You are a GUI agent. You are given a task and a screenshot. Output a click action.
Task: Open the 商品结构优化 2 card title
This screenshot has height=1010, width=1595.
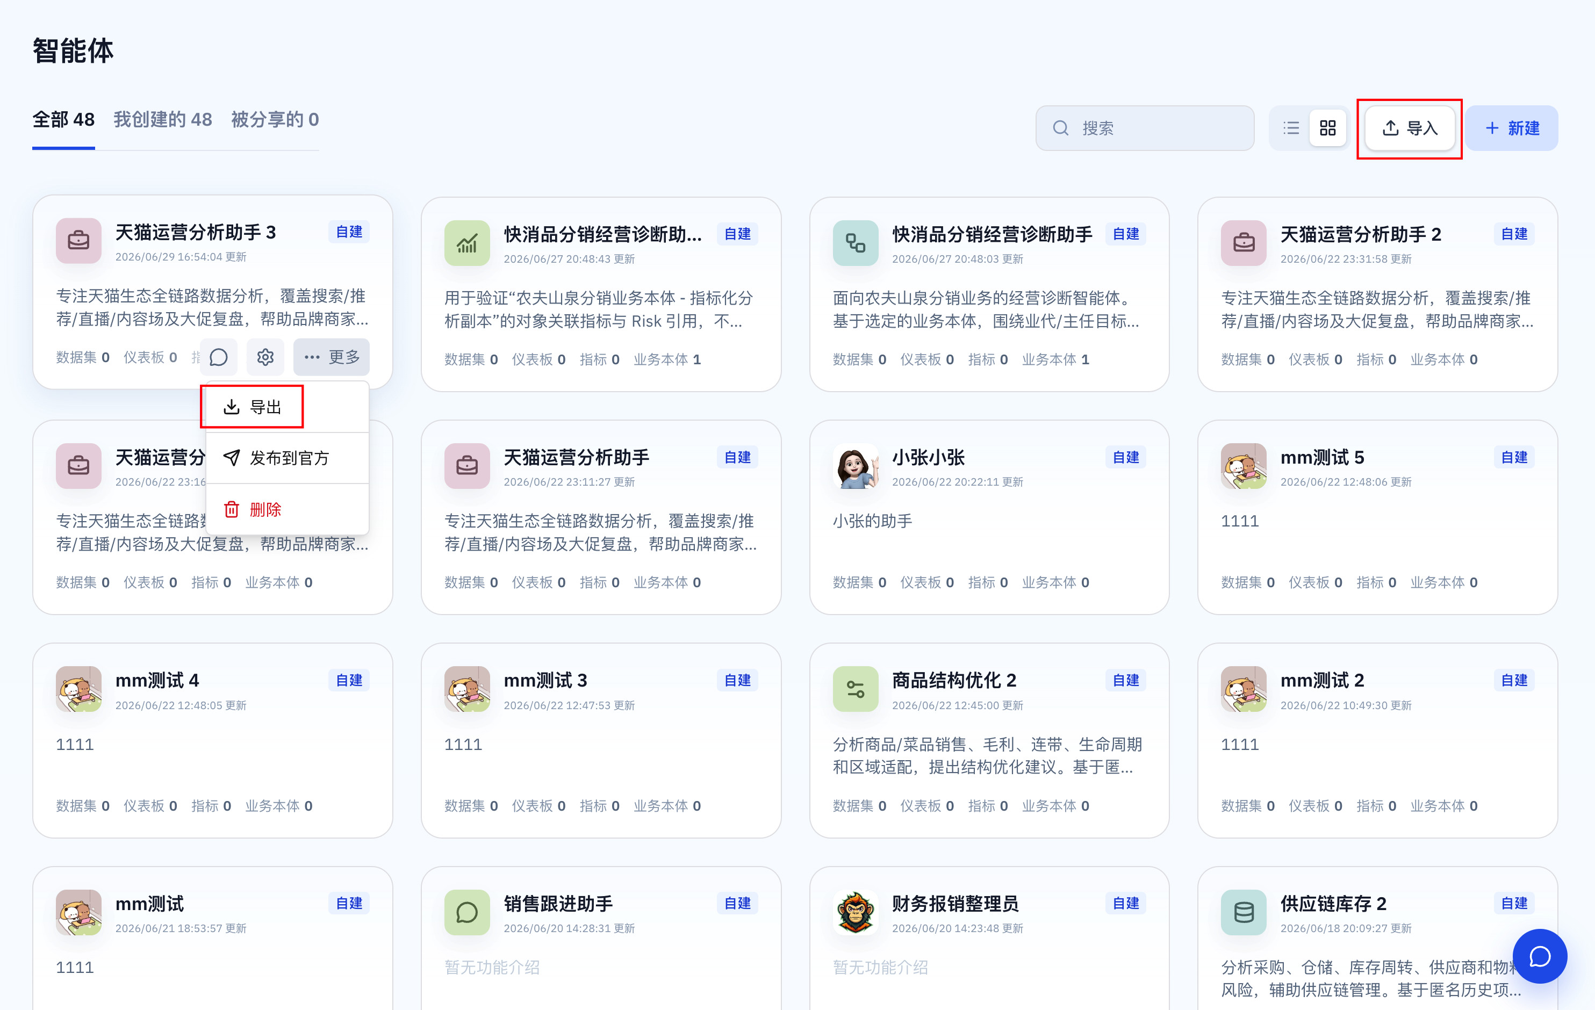(954, 680)
